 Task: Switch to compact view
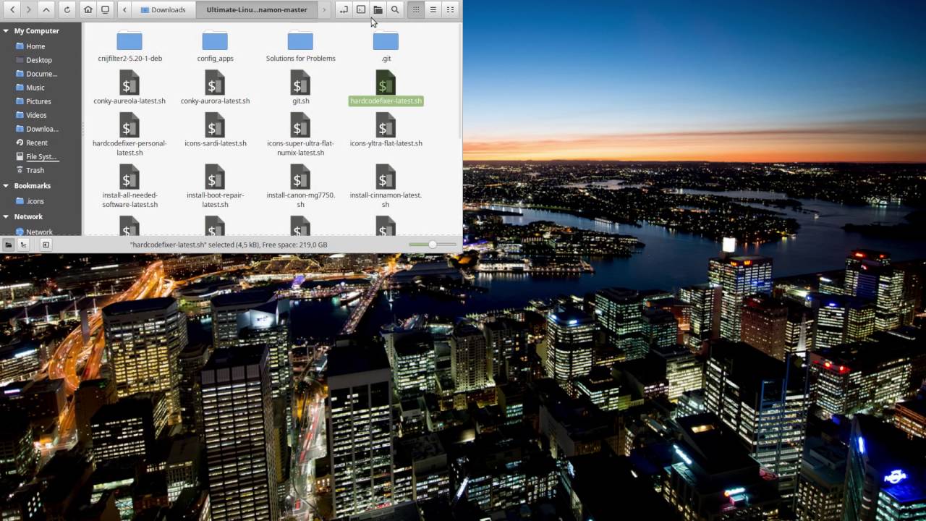click(x=450, y=9)
